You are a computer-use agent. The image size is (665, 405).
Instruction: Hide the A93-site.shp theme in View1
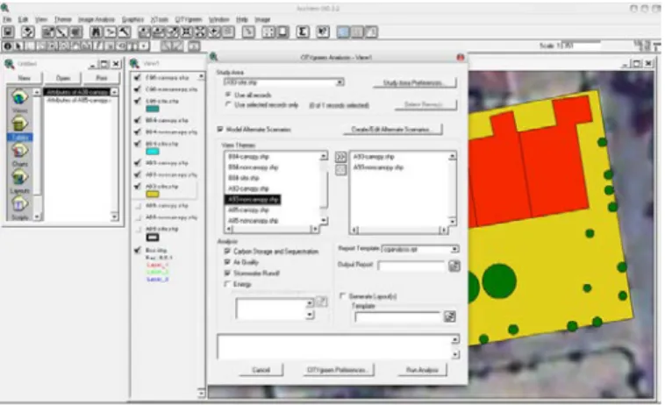138,187
